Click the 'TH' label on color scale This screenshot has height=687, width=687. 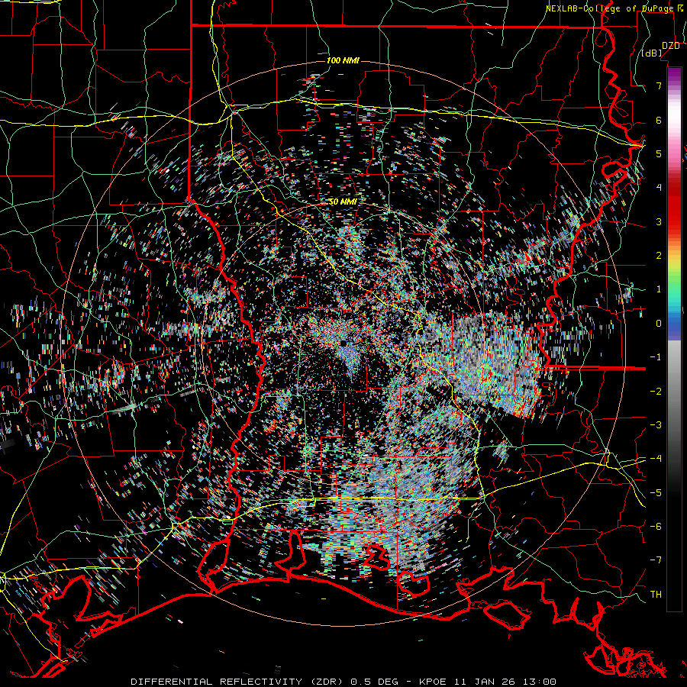coord(656,594)
